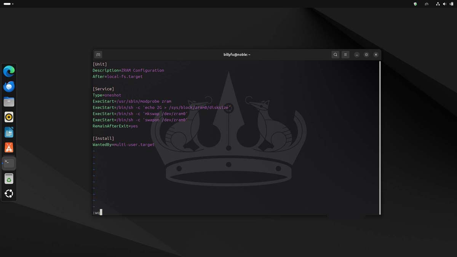Screen dimensions: 457x257
Task: Expand the system menu via network icon
Action: (x=438, y=4)
